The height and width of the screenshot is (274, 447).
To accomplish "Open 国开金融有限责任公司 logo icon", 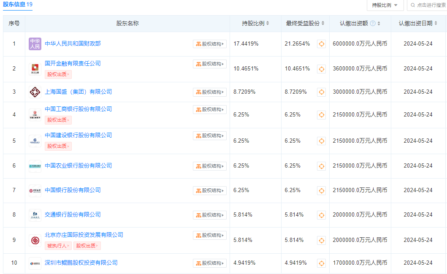I will pos(35,69).
